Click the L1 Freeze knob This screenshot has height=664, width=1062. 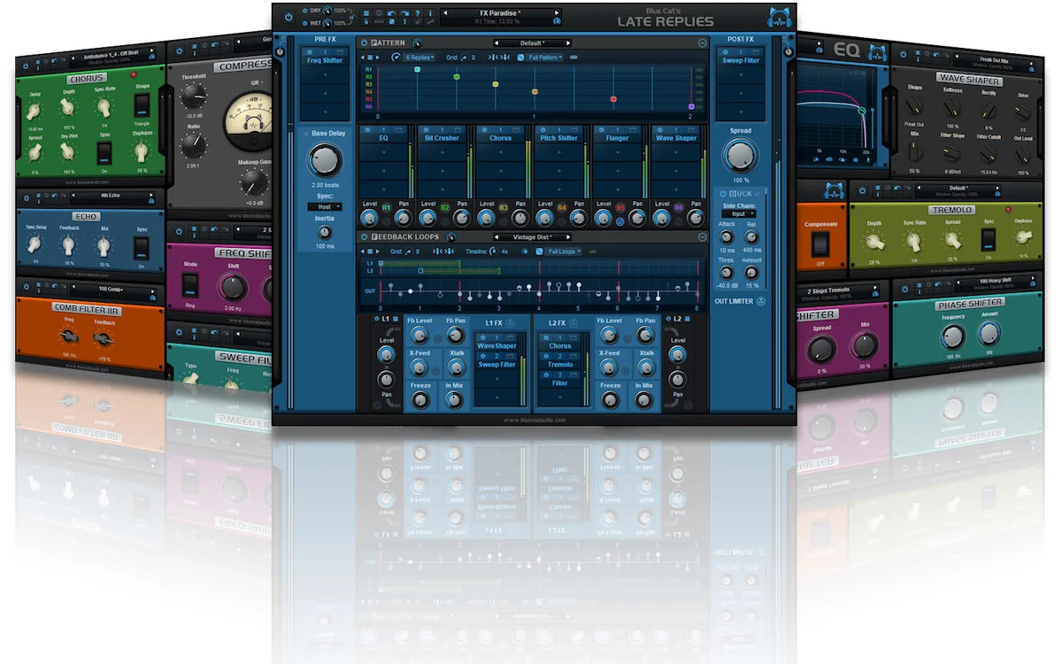coord(420,399)
